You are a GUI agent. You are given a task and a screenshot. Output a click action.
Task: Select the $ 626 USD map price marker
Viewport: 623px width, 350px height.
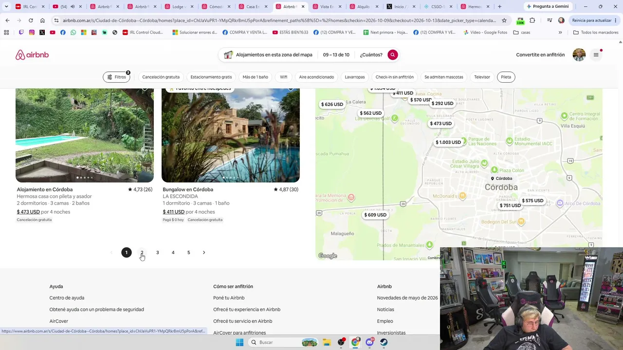pyautogui.click(x=332, y=105)
